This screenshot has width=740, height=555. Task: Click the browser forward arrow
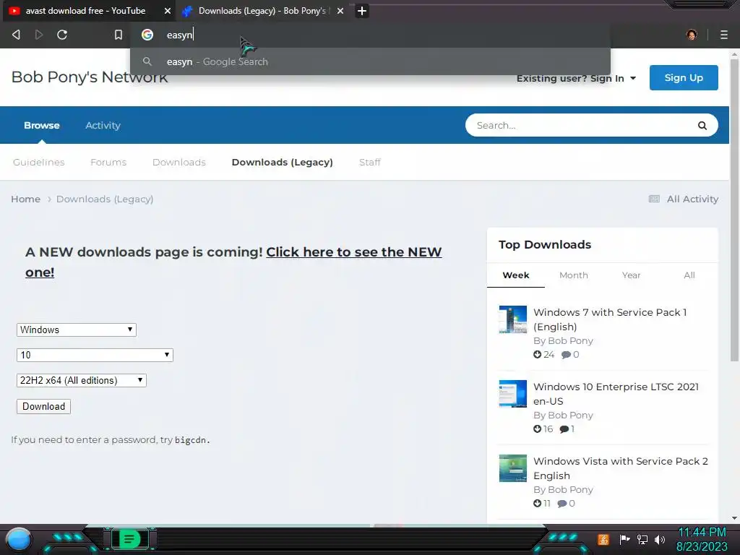click(x=39, y=35)
